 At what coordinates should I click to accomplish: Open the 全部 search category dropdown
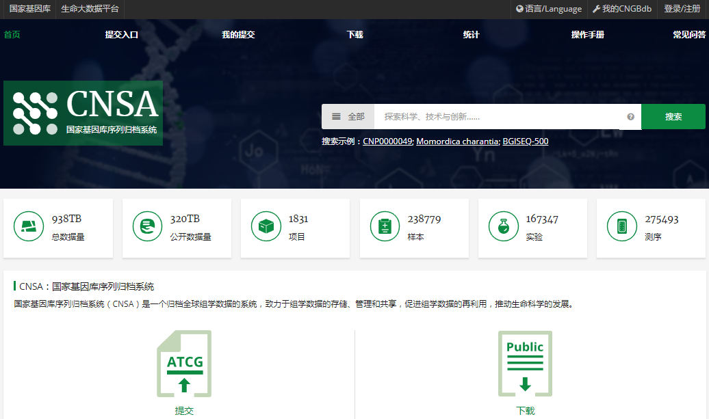(348, 117)
